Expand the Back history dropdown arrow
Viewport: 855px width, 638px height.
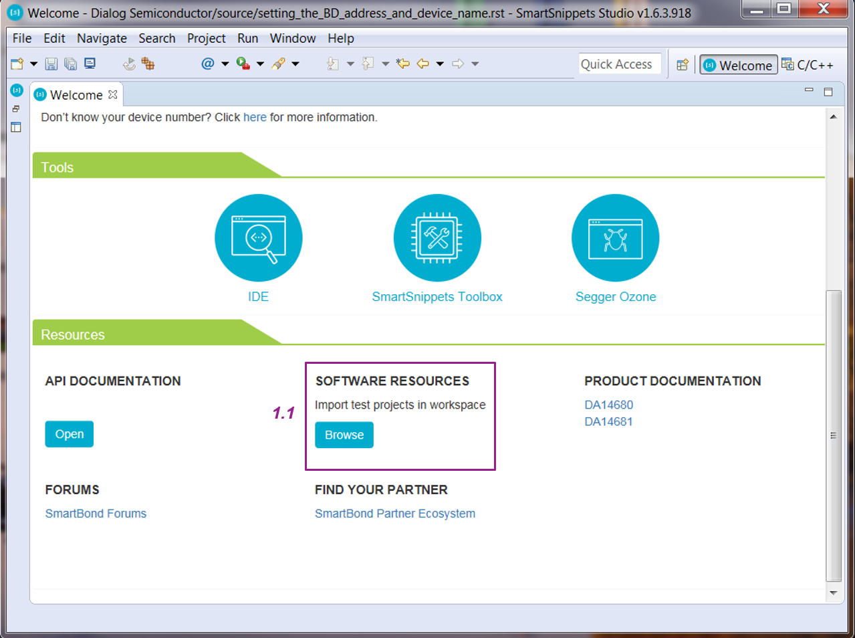click(x=440, y=64)
